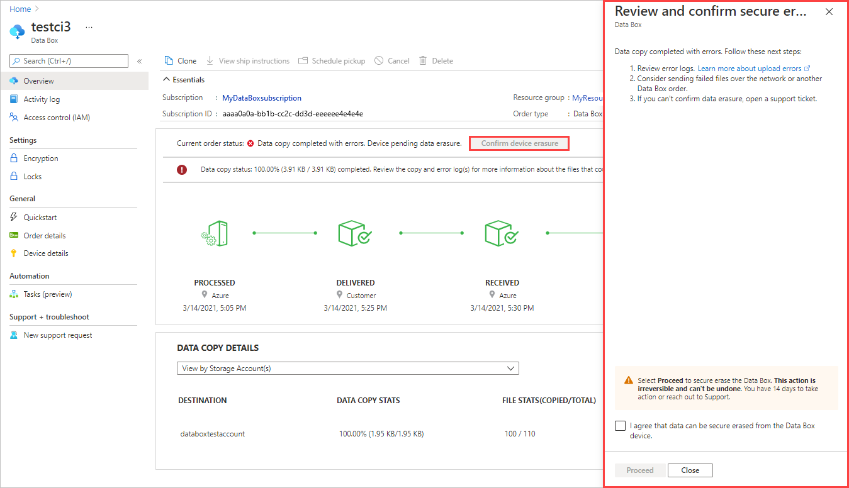Open the Quickstart page

[x=40, y=217]
